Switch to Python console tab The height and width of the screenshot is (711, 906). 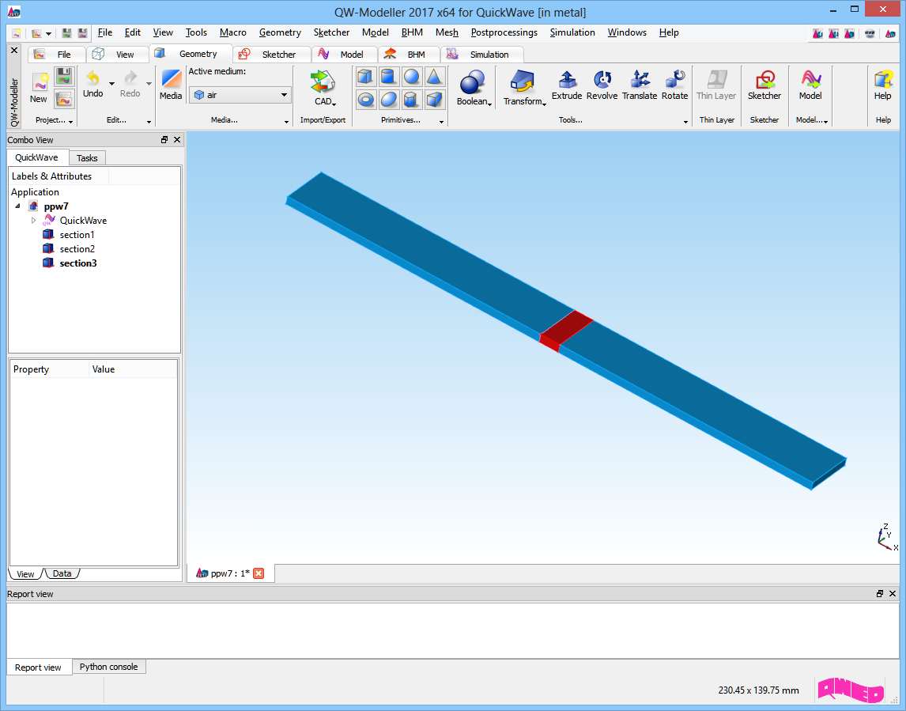108,667
